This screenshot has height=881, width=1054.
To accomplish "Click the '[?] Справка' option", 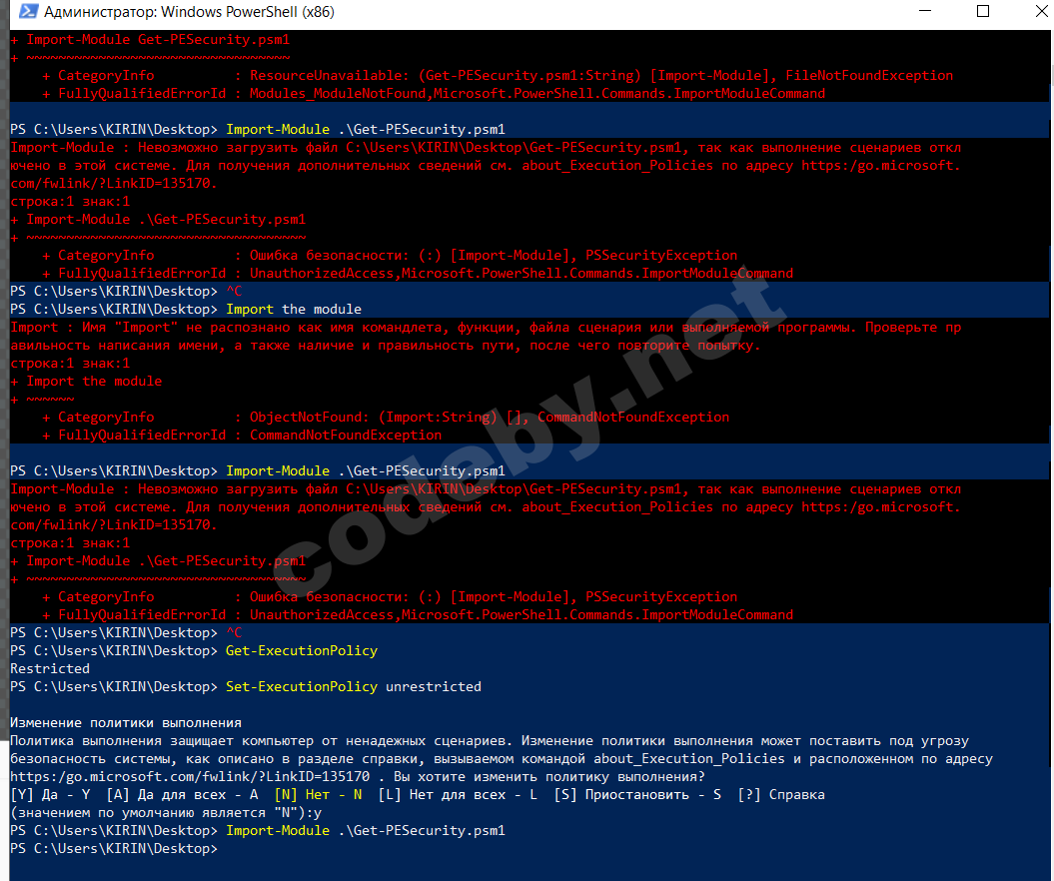I will point(781,795).
